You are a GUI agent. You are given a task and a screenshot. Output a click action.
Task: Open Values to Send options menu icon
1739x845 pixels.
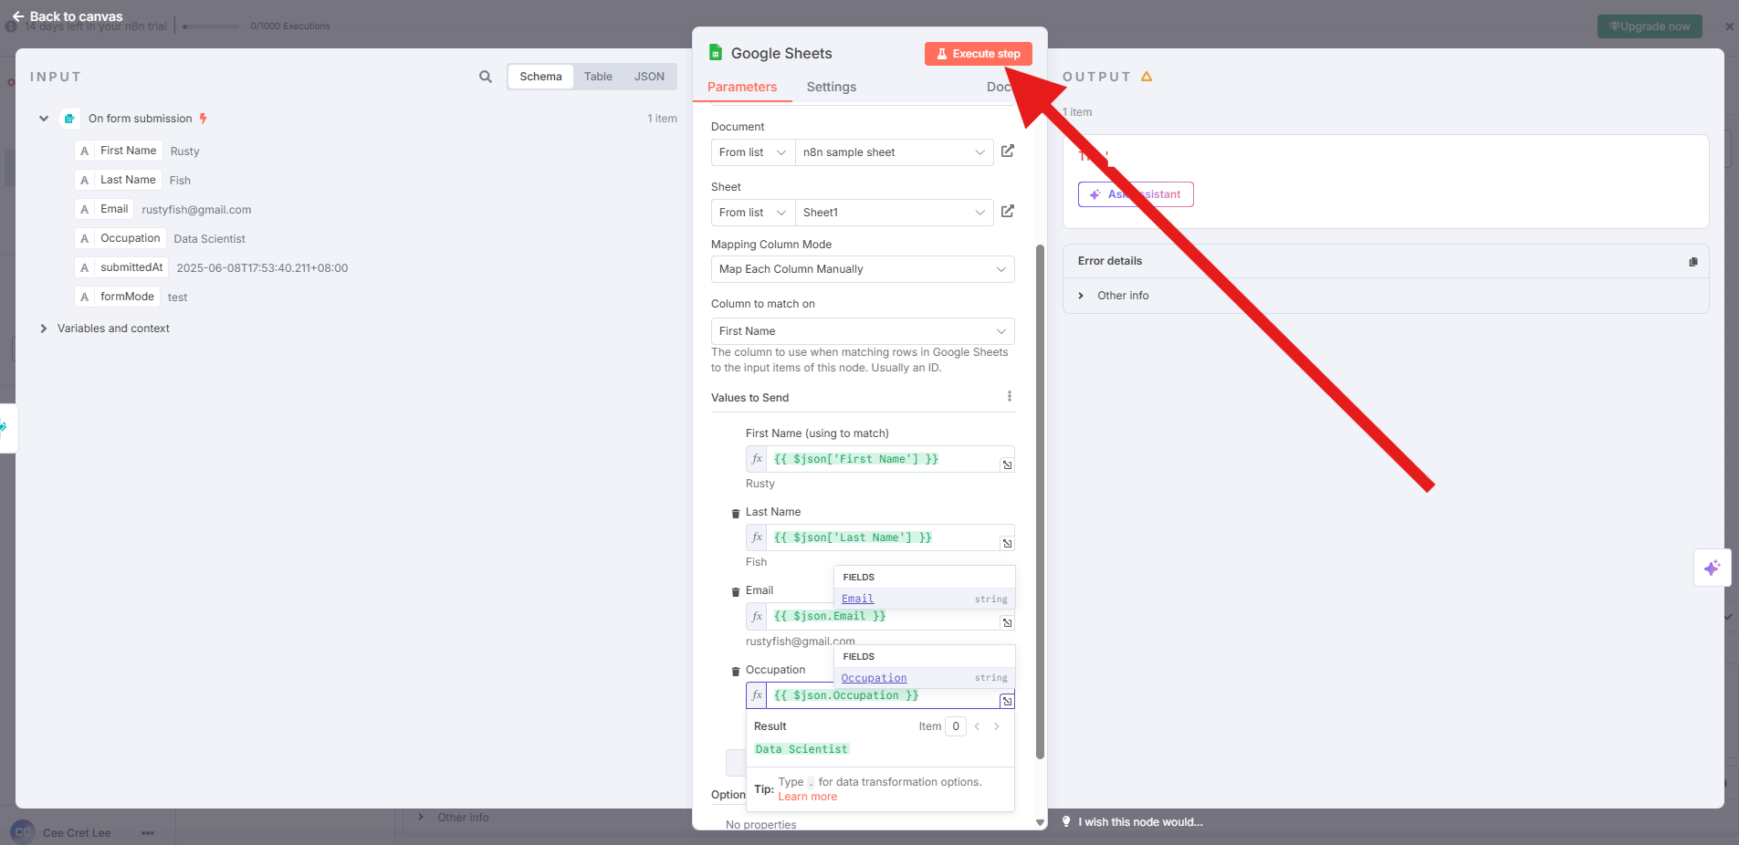tap(1009, 396)
